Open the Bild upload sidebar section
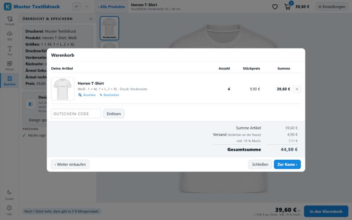The height and width of the screenshot is (220, 352). [x=10, y=36]
